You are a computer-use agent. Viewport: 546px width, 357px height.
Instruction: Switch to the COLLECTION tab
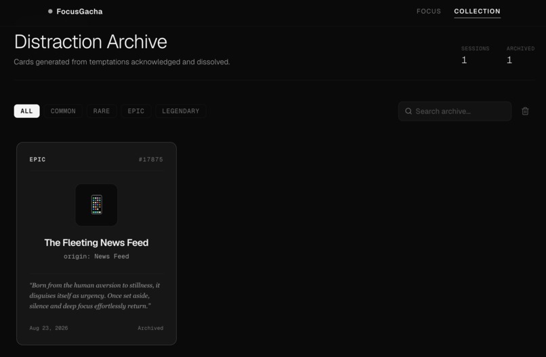click(x=477, y=11)
